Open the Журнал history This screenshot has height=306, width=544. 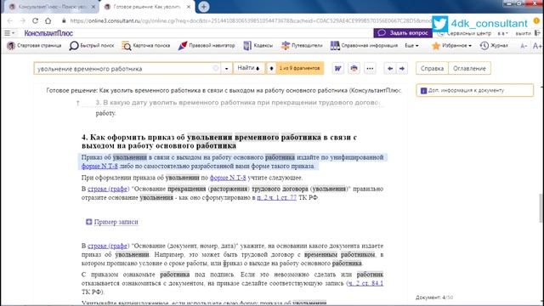494,45
